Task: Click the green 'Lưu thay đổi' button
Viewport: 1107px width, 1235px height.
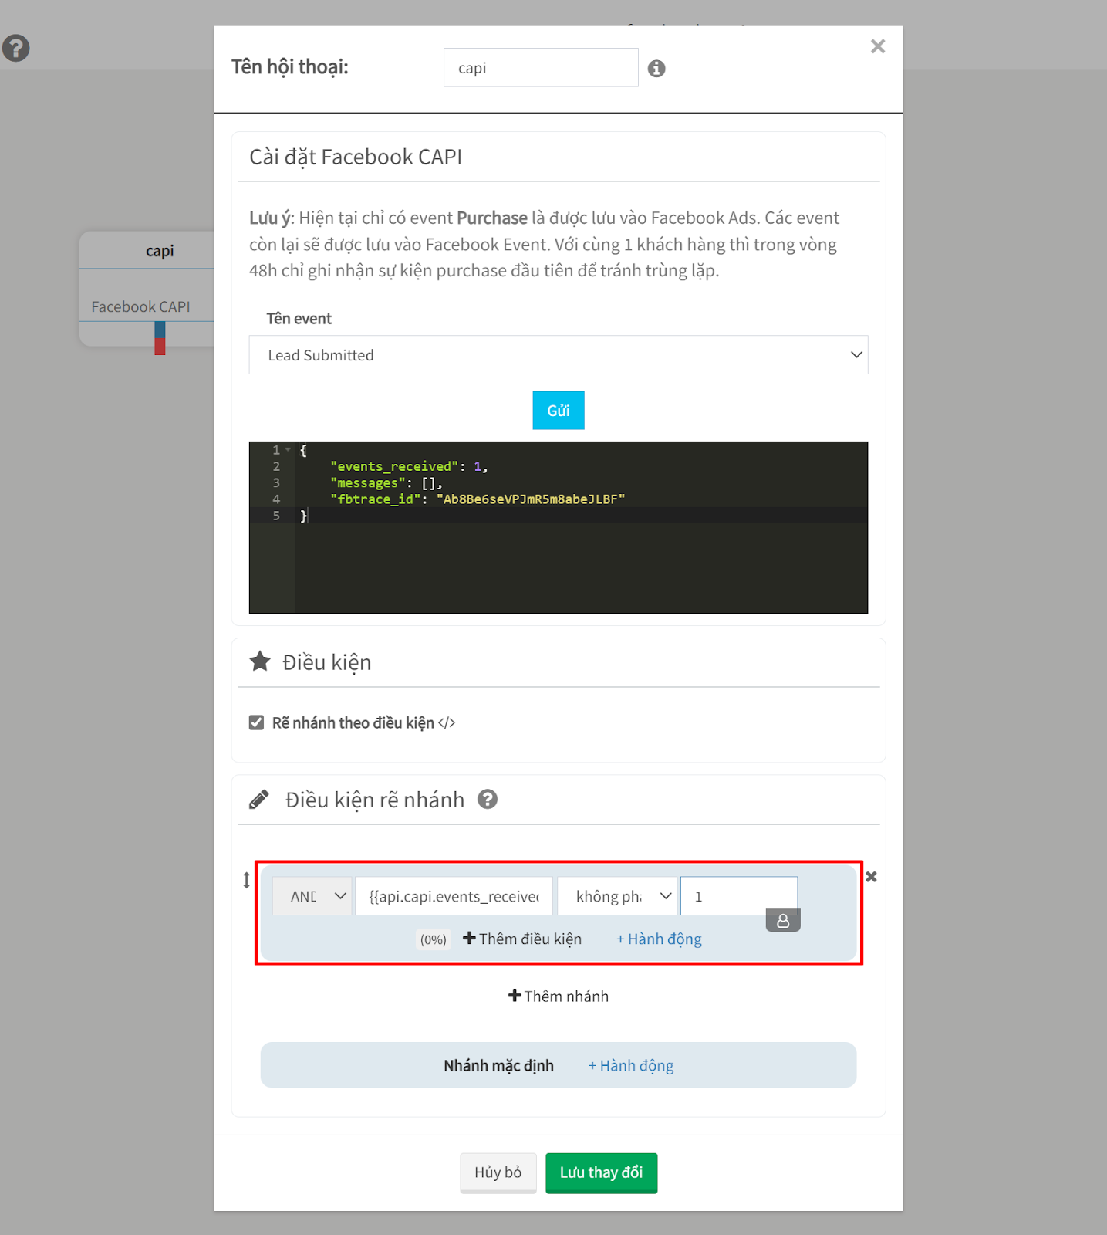Action: tap(602, 1172)
